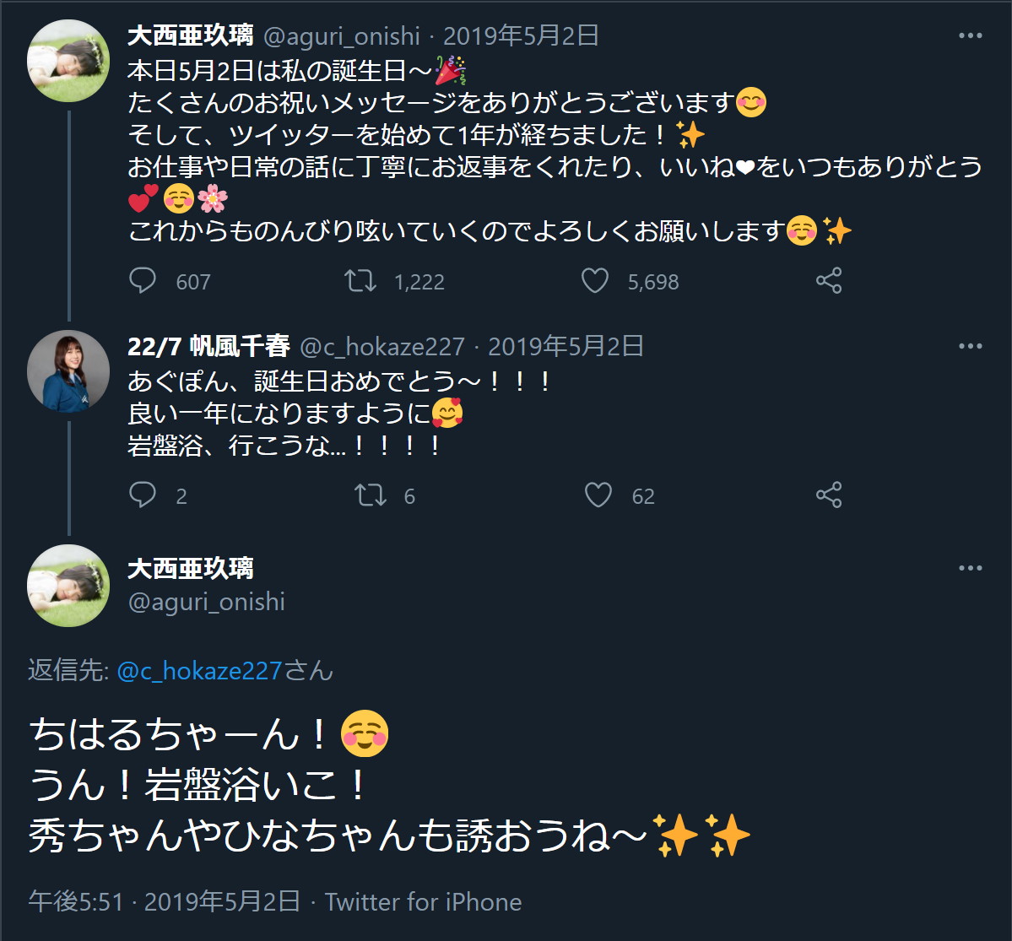Like the tweet with 5,698 likes
The image size is (1012, 941).
595,281
